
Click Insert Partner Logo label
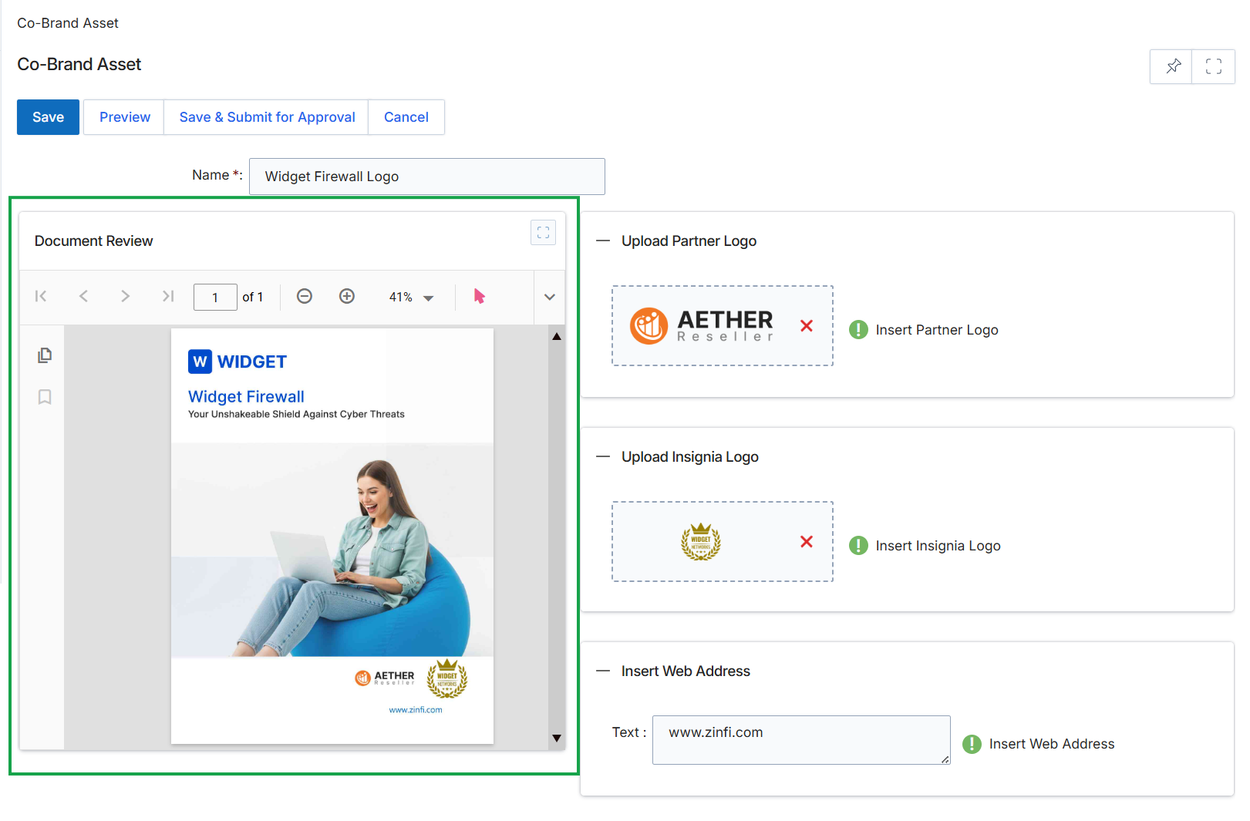point(937,330)
